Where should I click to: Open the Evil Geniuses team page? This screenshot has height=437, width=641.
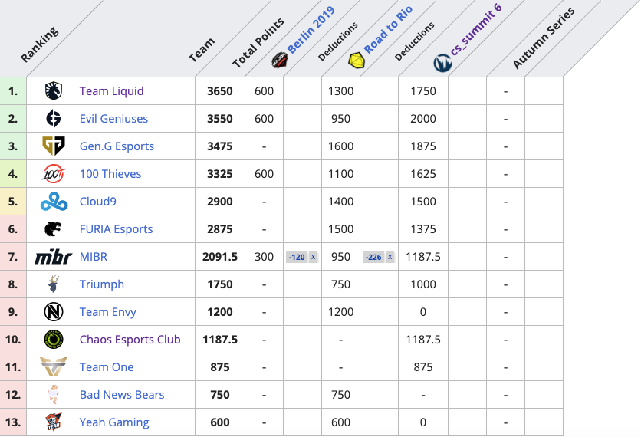[113, 119]
